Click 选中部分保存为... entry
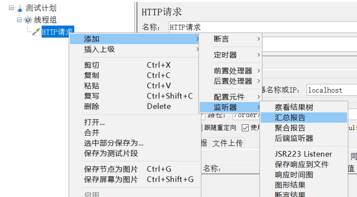This screenshot has height=197, width=357. click(x=135, y=143)
